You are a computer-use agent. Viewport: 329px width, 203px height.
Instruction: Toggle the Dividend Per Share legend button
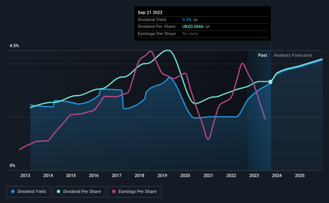pos(79,192)
